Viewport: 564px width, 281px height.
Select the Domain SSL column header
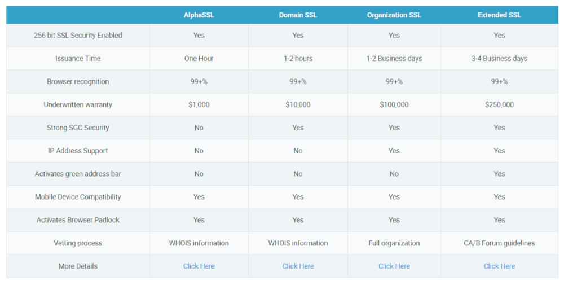pyautogui.click(x=298, y=15)
